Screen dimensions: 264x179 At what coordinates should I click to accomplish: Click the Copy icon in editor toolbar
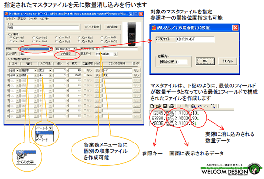187,106
